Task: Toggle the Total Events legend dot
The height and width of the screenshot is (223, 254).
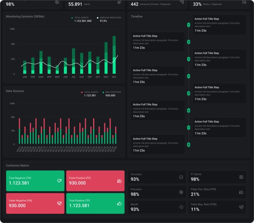Action: click(72, 18)
